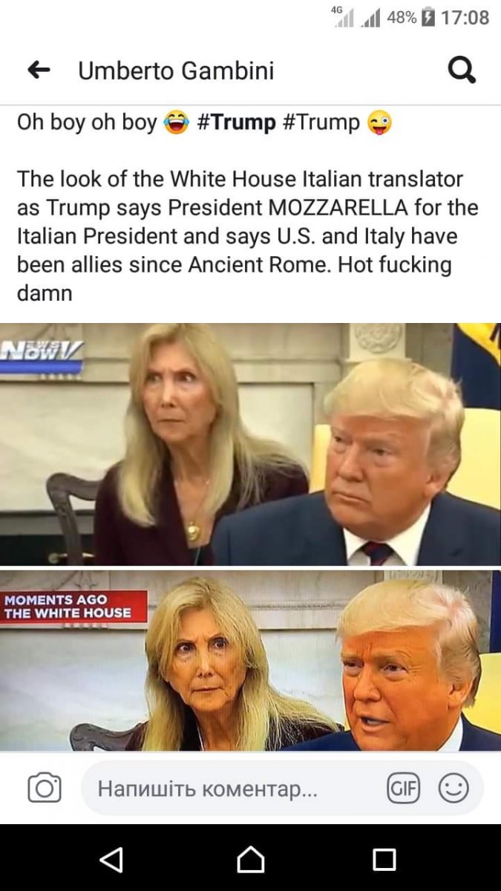Image resolution: width=501 pixels, height=891 pixels.
Task: Open search with magnifying glass icon
Action: click(462, 71)
